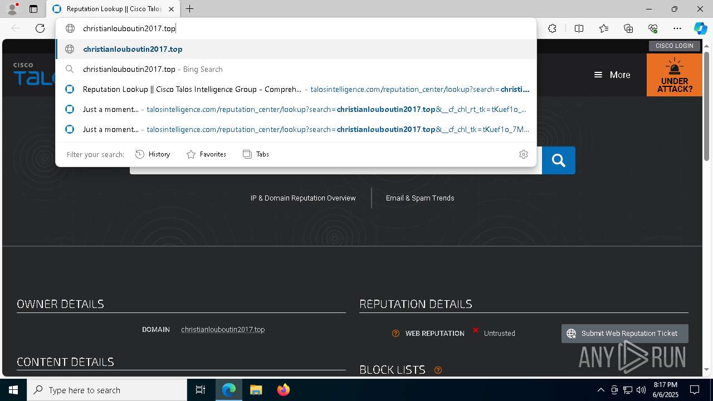Open the Favorites star icon in toolbar
713x401 pixels.
(604, 28)
